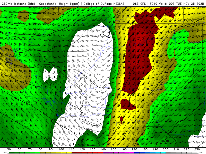This screenshot has height=154, width=206.
Task: Click the "F210 Valid: 00Z TUE NOV 25 2025" text
Action: (177, 4)
